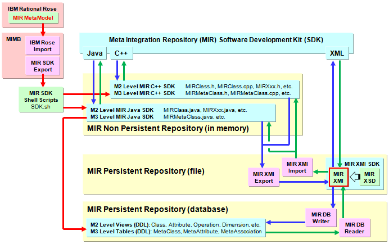Click M3 Level MIR C++ SDK text
The height and width of the screenshot is (244, 389).
144,93
